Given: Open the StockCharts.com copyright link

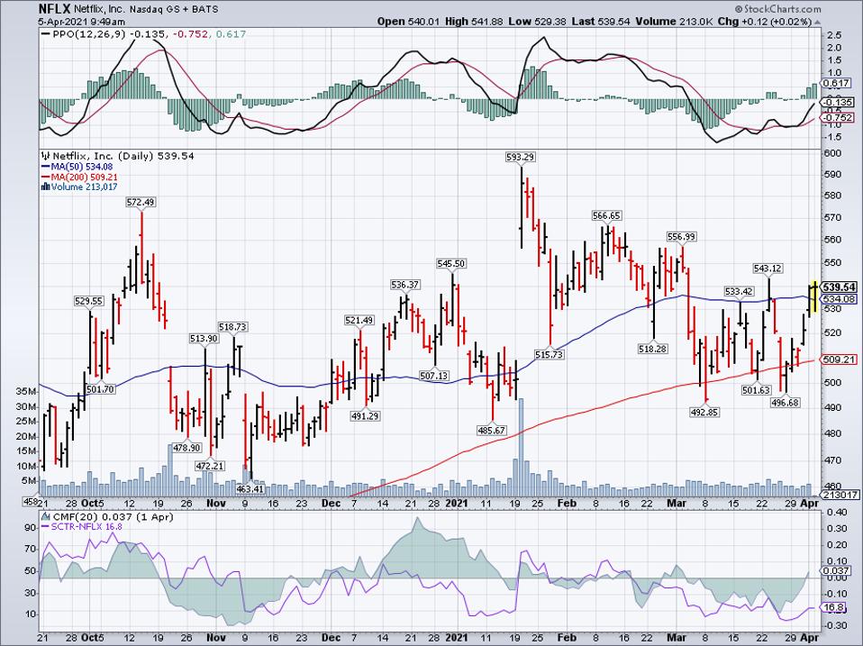Looking at the screenshot, I should click(777, 9).
